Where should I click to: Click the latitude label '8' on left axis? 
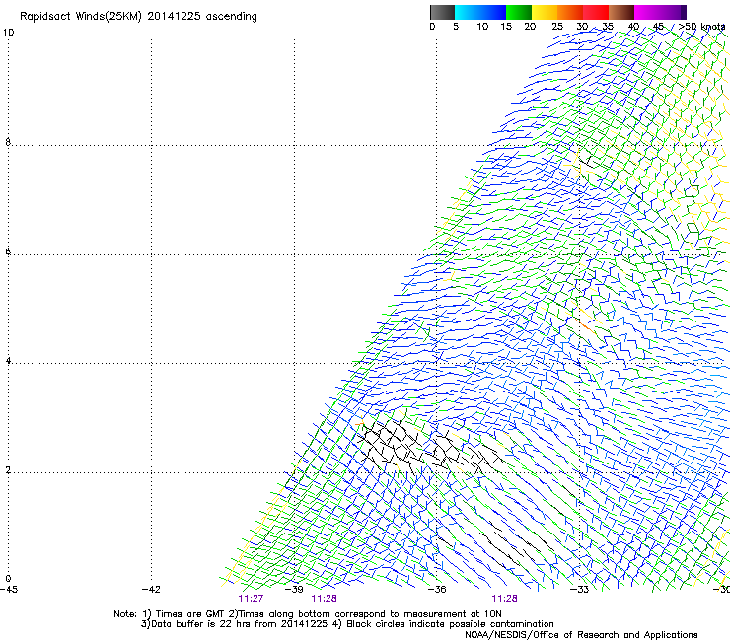tap(8, 142)
